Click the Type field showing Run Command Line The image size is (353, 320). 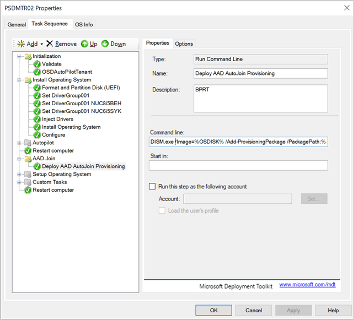coord(261,59)
